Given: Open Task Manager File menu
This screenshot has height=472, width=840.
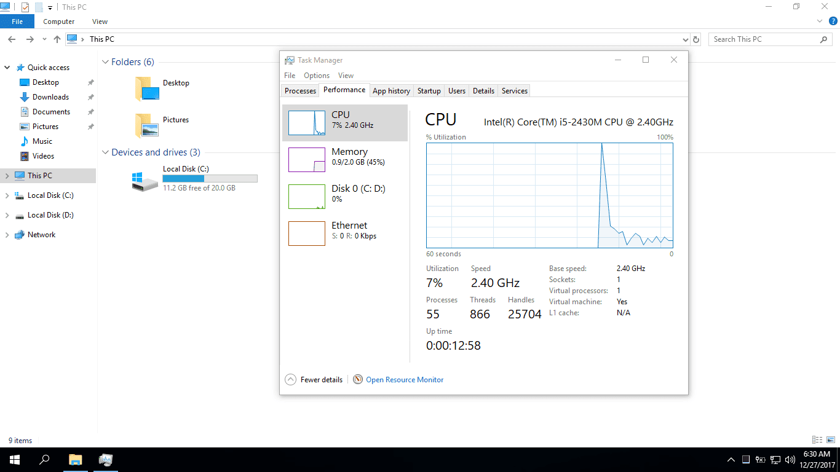Looking at the screenshot, I should pyautogui.click(x=290, y=76).
